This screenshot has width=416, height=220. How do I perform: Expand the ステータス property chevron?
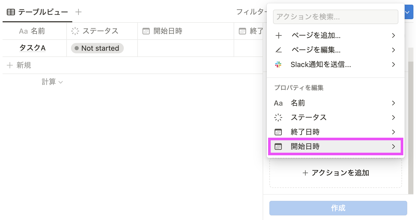[x=393, y=118]
